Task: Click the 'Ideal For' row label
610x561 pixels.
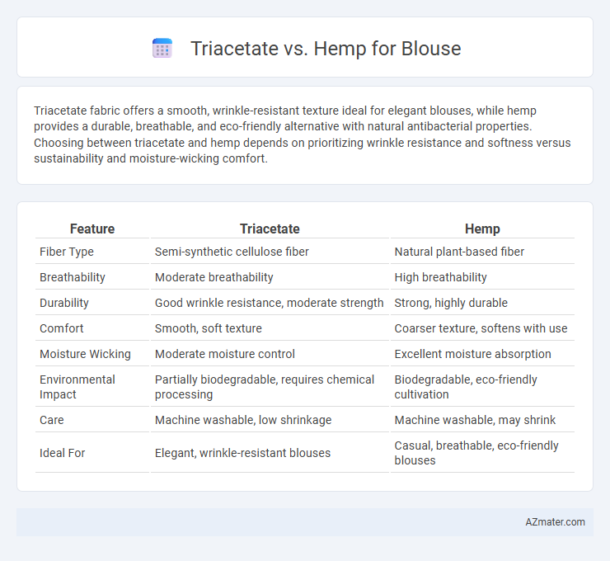Action: point(63,453)
